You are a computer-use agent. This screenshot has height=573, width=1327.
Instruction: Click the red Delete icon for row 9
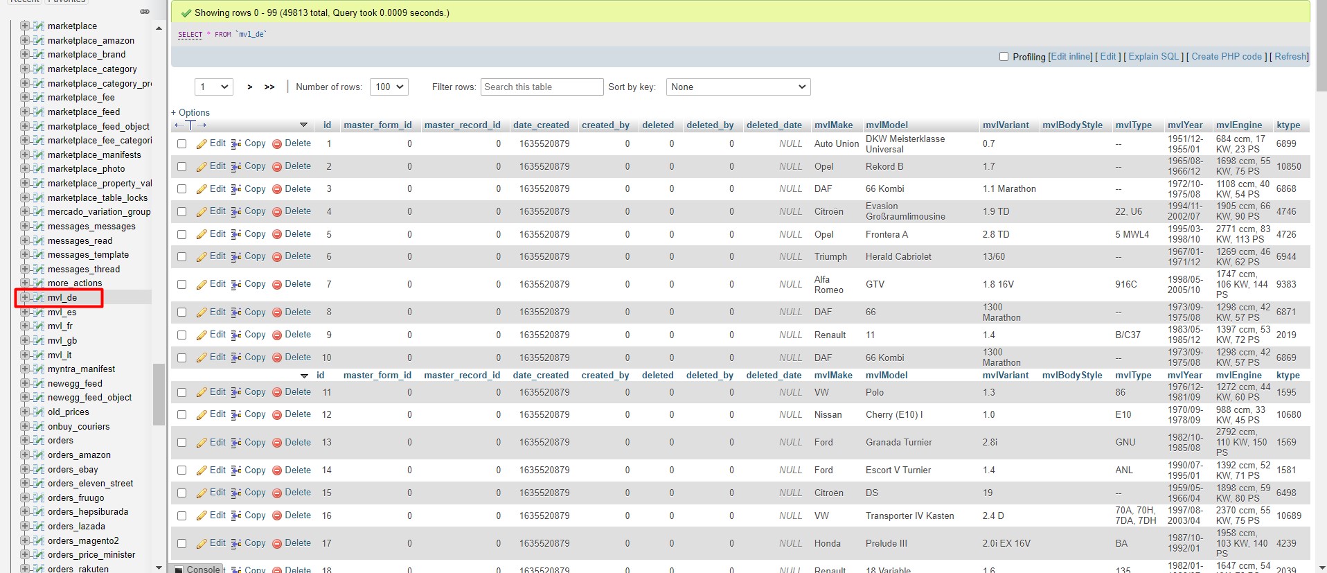point(277,335)
